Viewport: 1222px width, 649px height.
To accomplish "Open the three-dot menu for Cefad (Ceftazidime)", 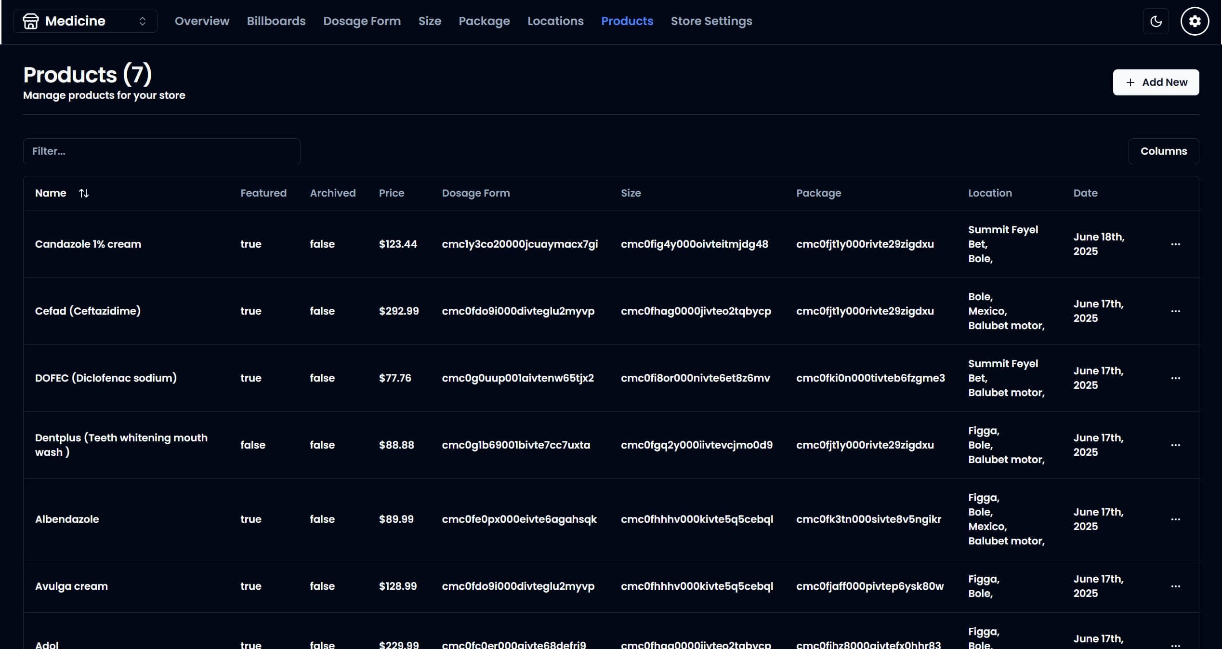I will point(1175,311).
